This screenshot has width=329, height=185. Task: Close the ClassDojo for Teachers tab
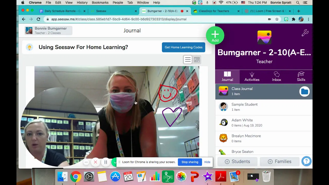click(x=238, y=11)
